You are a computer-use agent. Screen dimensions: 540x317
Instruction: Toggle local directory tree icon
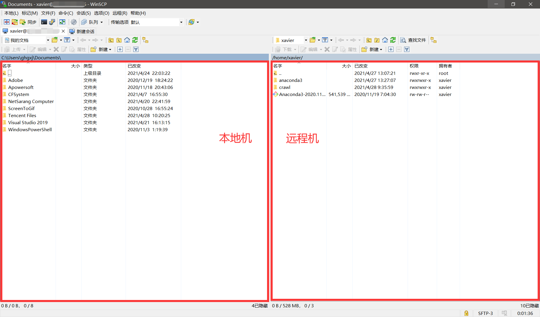(x=145, y=40)
